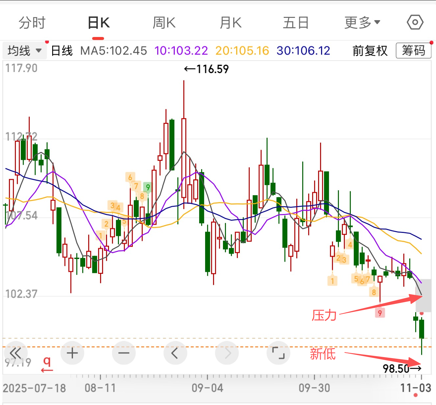Toggle the 筹码 chip distribution panel
436x405 pixels.
[x=413, y=51]
